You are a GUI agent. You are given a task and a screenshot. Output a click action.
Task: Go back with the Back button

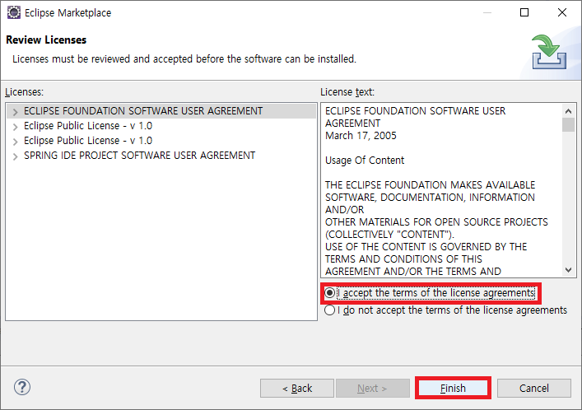pos(297,388)
